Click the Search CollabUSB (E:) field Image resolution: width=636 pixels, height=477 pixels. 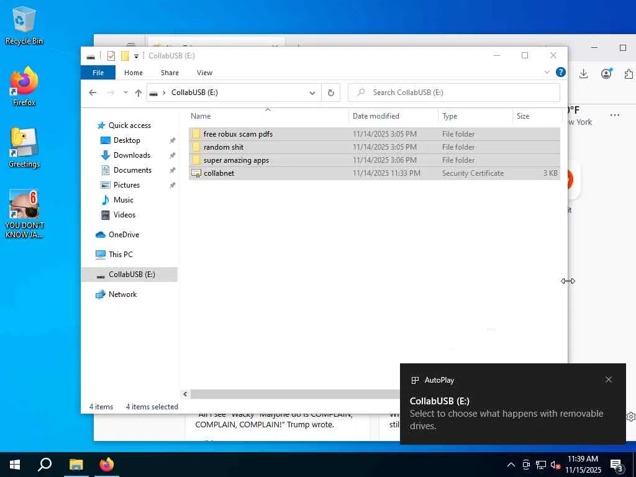[x=454, y=93]
